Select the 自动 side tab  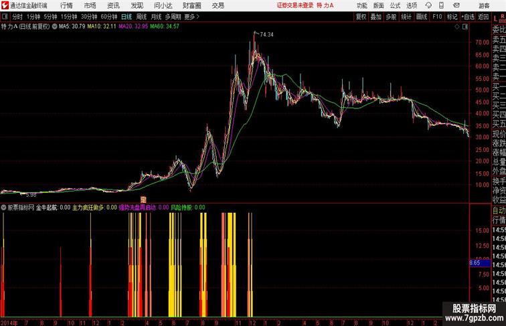[x=499, y=211]
